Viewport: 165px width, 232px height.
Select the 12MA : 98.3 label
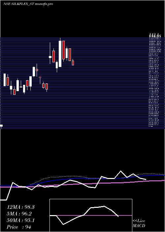pos(20,207)
